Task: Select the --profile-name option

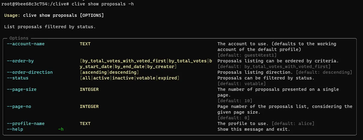Action: tap(26, 124)
